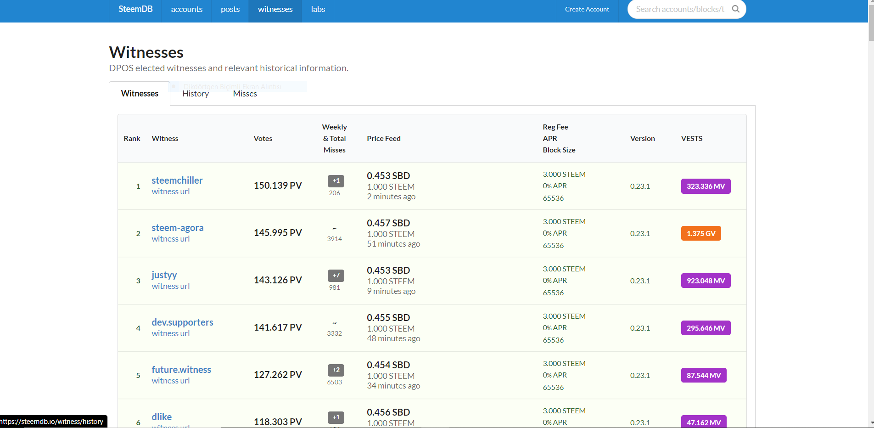Click the 923.048 MV vests badge
Screen dimensions: 874x428
point(706,281)
